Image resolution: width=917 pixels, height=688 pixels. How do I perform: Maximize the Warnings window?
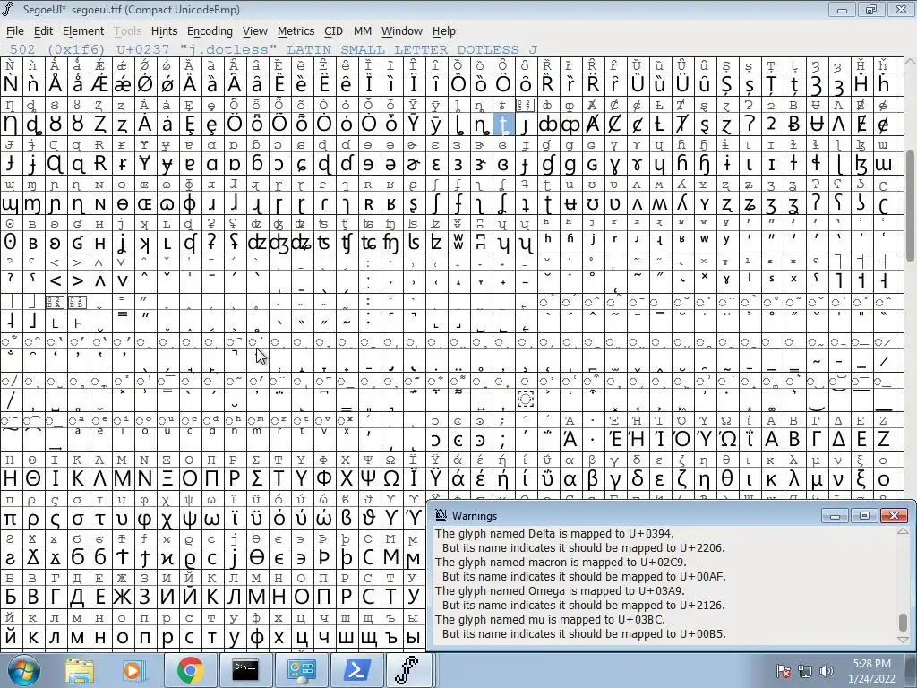(864, 515)
